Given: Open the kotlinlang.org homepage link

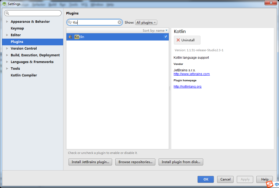Looking at the screenshot, I should coord(188,87).
